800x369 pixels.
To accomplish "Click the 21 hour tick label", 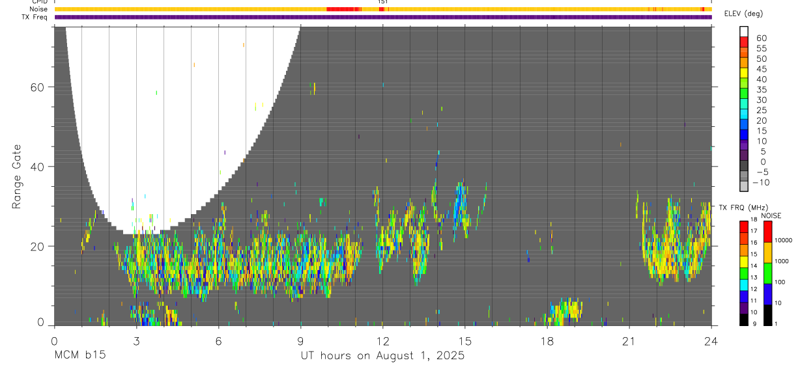I will [x=629, y=341].
